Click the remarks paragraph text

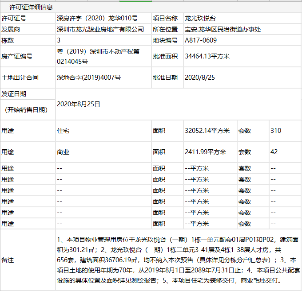pyautogui.click(x=179, y=260)
